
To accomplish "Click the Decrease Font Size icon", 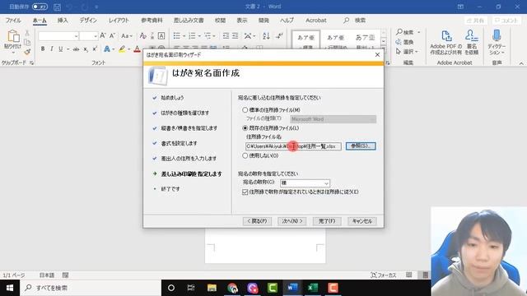I will [113, 35].
